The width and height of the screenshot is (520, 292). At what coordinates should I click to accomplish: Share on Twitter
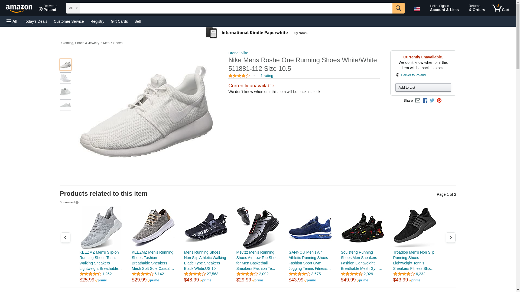click(x=432, y=101)
